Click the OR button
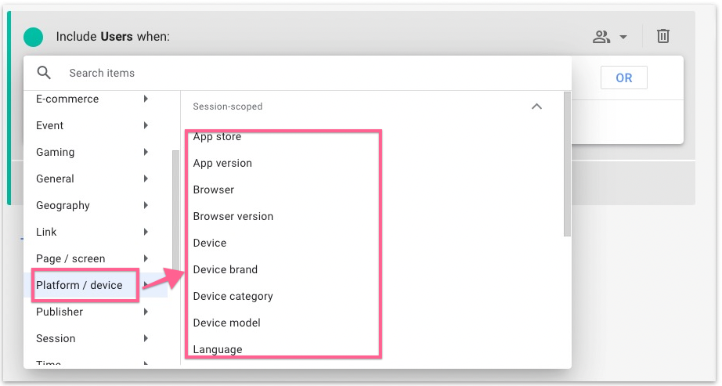Viewport: 722px width, 386px height. (623, 78)
